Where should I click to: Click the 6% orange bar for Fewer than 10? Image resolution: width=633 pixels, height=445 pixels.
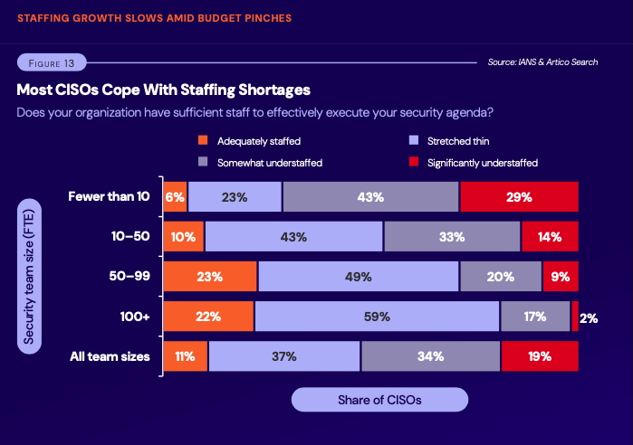pyautogui.click(x=175, y=196)
